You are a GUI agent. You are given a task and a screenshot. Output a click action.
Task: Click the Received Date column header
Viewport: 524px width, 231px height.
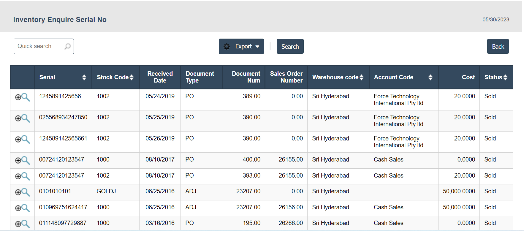tap(160, 77)
